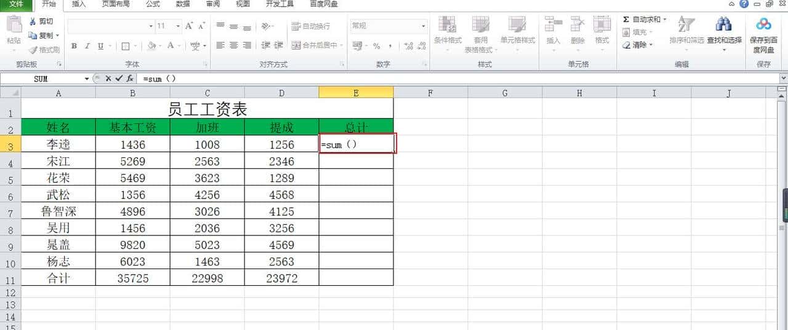Screen dimensions: 788x330
Task: Click the decrease decimal icon
Action: [422, 46]
